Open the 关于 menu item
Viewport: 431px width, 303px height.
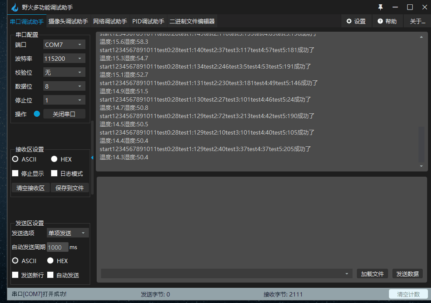click(417, 21)
